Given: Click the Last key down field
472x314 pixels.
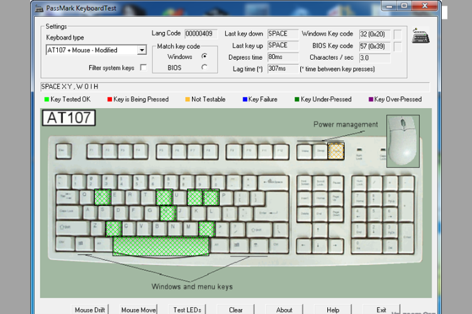Looking at the screenshot, I should (283, 34).
